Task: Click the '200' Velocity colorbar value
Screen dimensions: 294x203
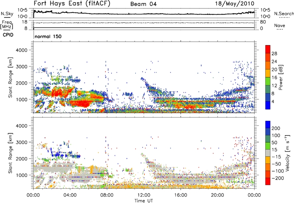Action: pyautogui.click(x=276, y=128)
